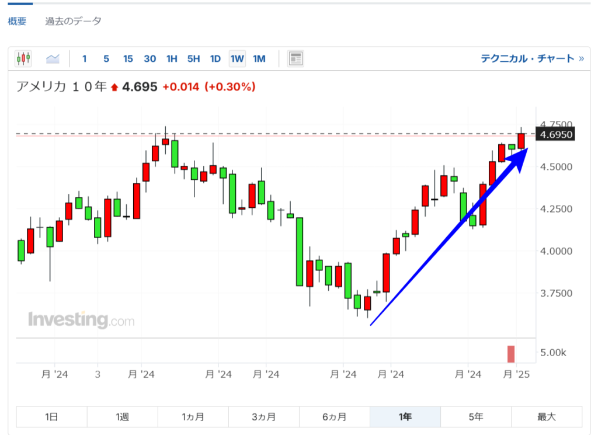Screen dimensions: 598x435
Task: Click the last price 4.695 value
Action: [x=140, y=87]
